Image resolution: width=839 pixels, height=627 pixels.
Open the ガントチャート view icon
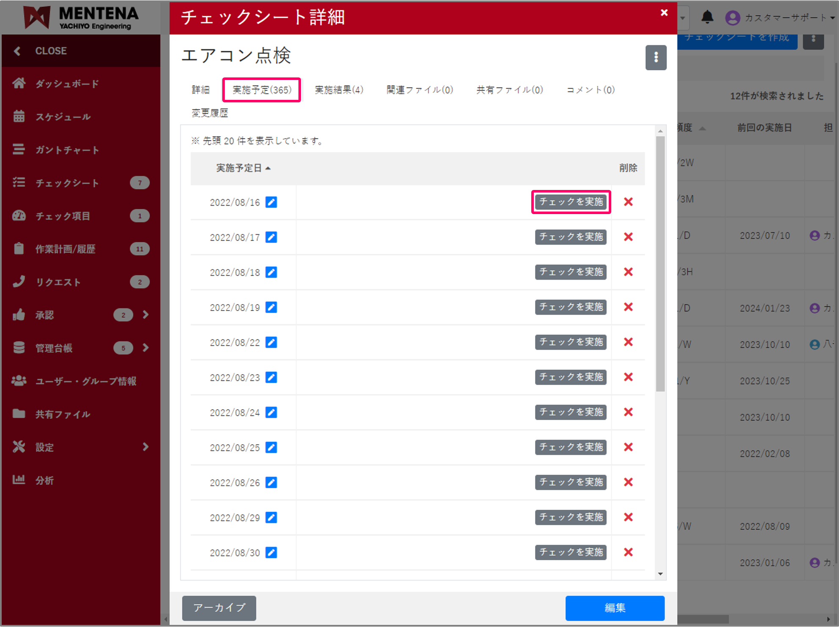tap(19, 150)
